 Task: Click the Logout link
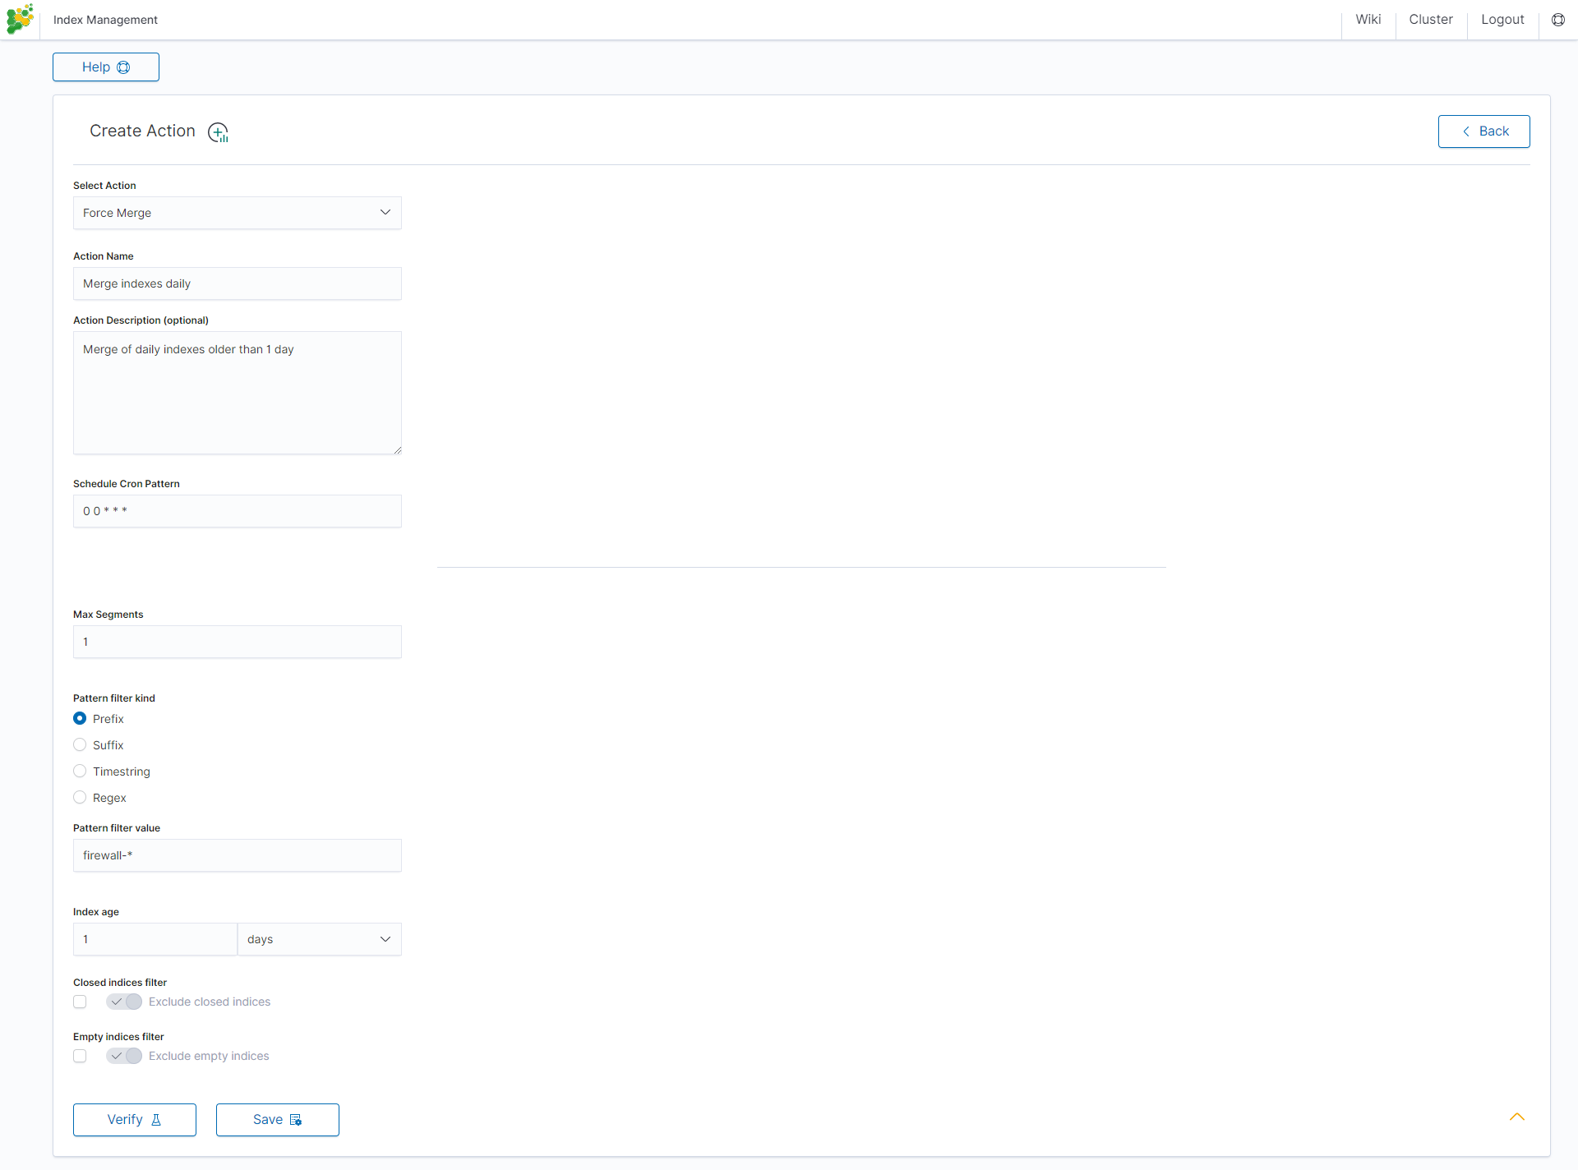click(x=1502, y=20)
